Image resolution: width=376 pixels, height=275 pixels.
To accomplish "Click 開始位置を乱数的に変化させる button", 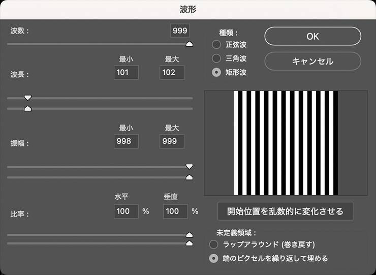I will (x=285, y=211).
